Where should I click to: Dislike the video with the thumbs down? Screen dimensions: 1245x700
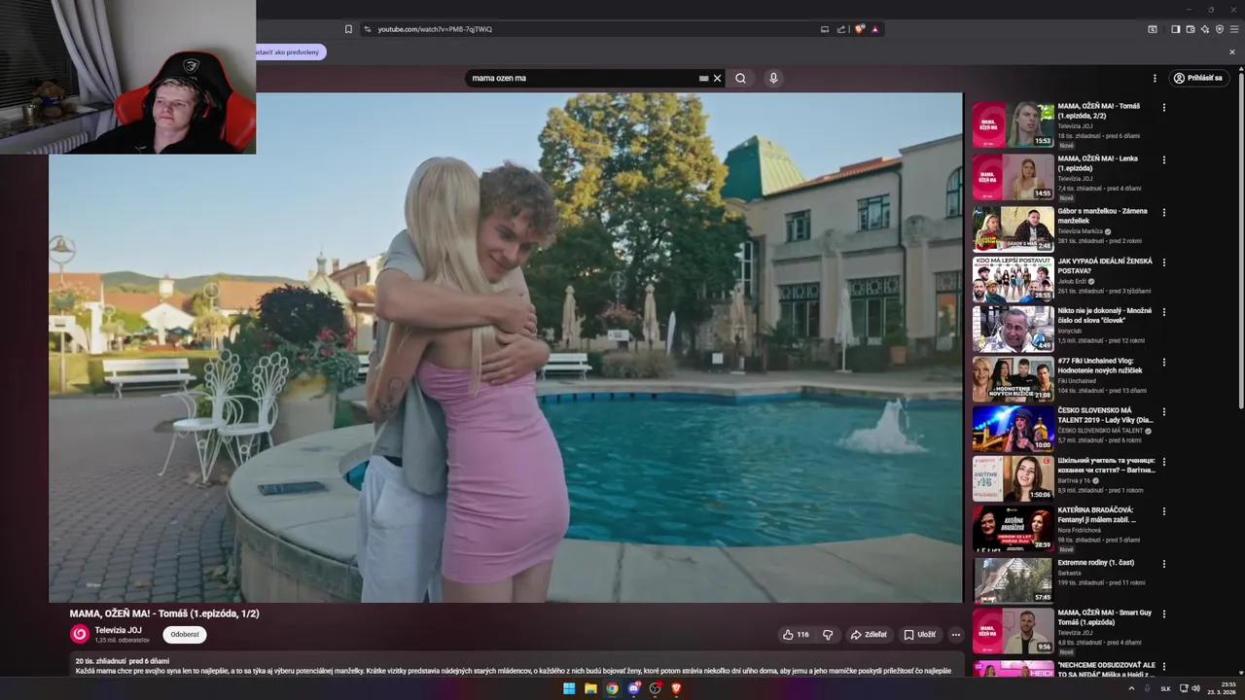828,634
